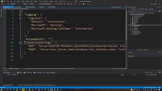The height and width of the screenshot is (91, 162).
Task: Click the bookmark icon in the toolbar
Action: 84,4
